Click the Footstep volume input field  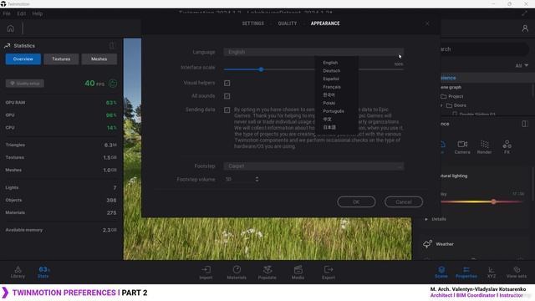(239, 179)
